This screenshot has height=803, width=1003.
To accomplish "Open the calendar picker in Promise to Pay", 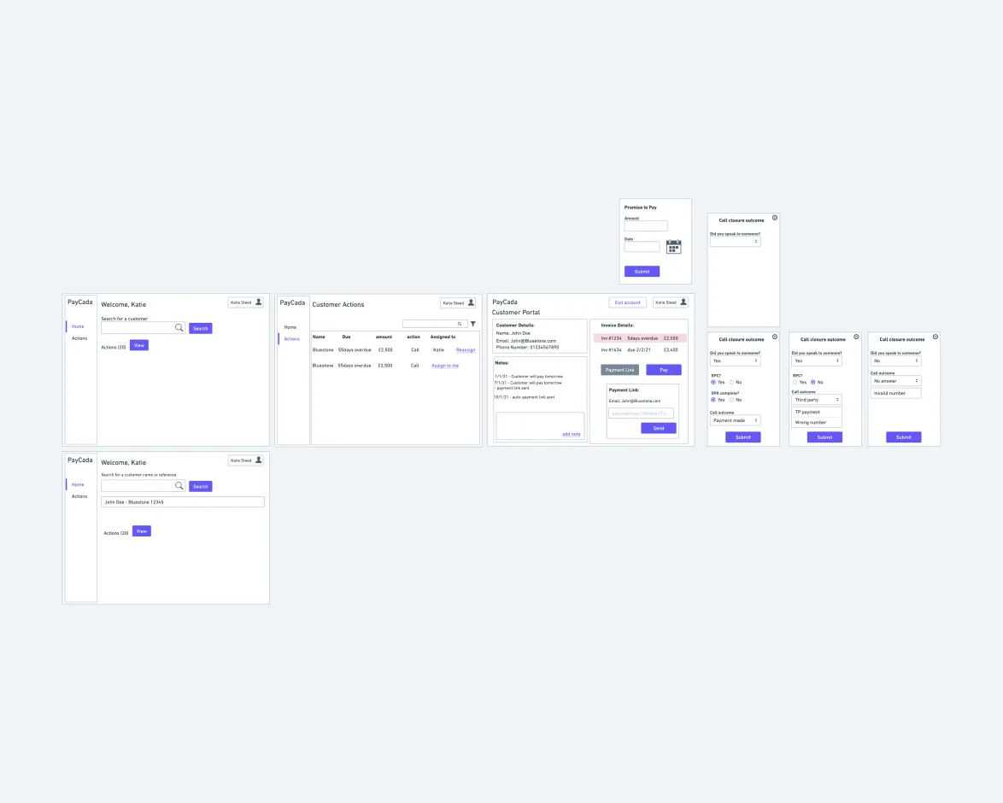I will 673,247.
